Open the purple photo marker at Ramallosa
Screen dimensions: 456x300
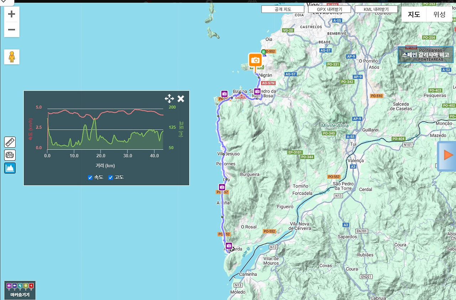257,92
